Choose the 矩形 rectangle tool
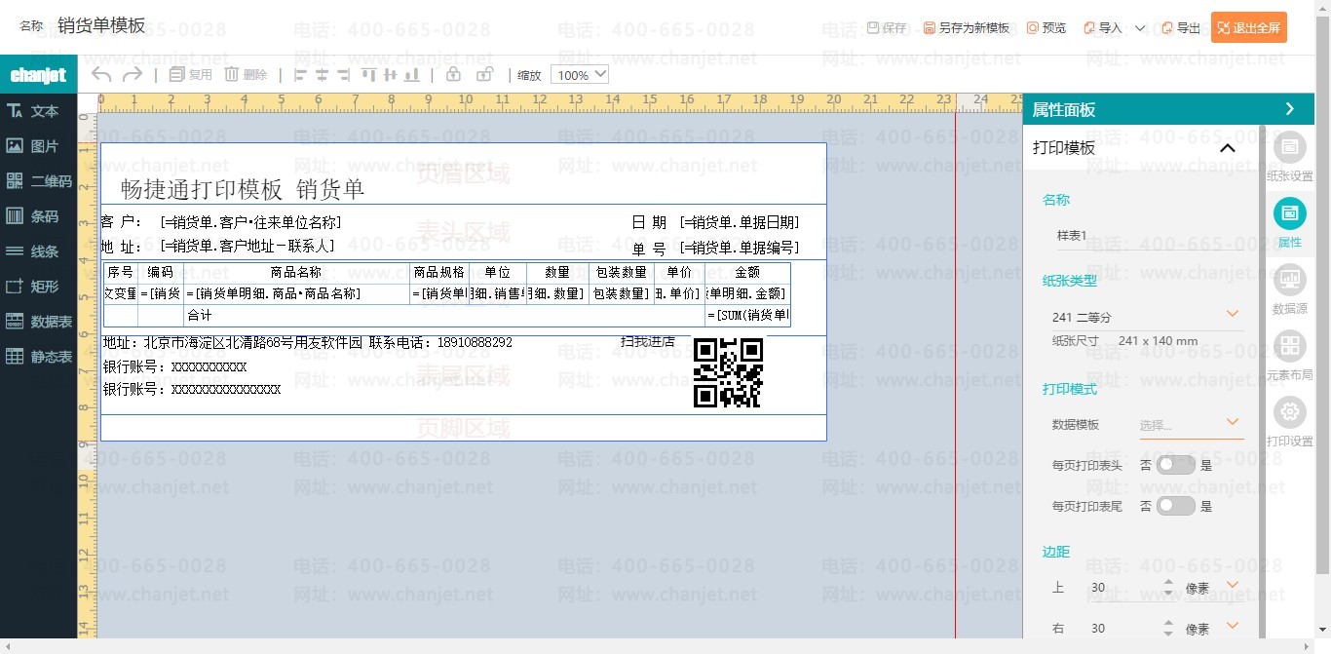1331x654 pixels. [39, 287]
